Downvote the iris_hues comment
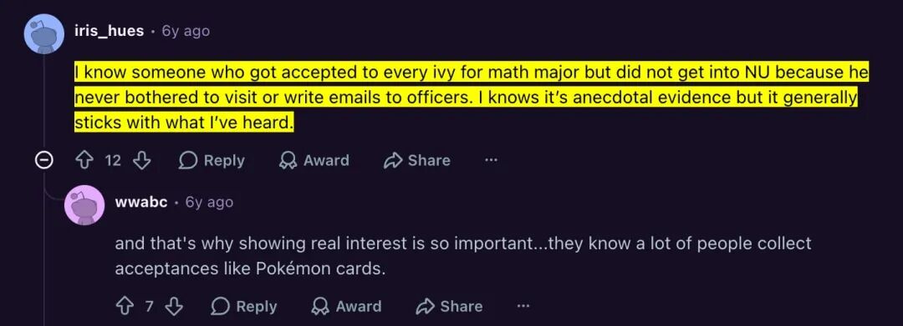 click(x=141, y=161)
